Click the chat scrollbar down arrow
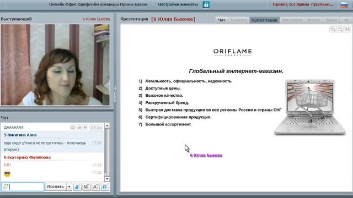The image size is (353, 198). (x=107, y=179)
